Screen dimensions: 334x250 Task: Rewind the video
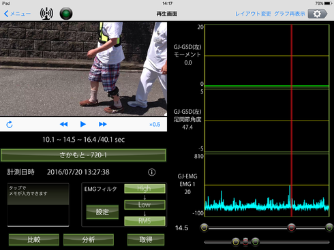(63, 124)
